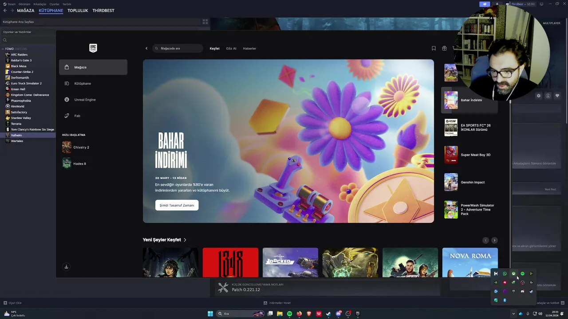Open the Windows Start menu
This screenshot has width=568, height=319.
(210, 314)
